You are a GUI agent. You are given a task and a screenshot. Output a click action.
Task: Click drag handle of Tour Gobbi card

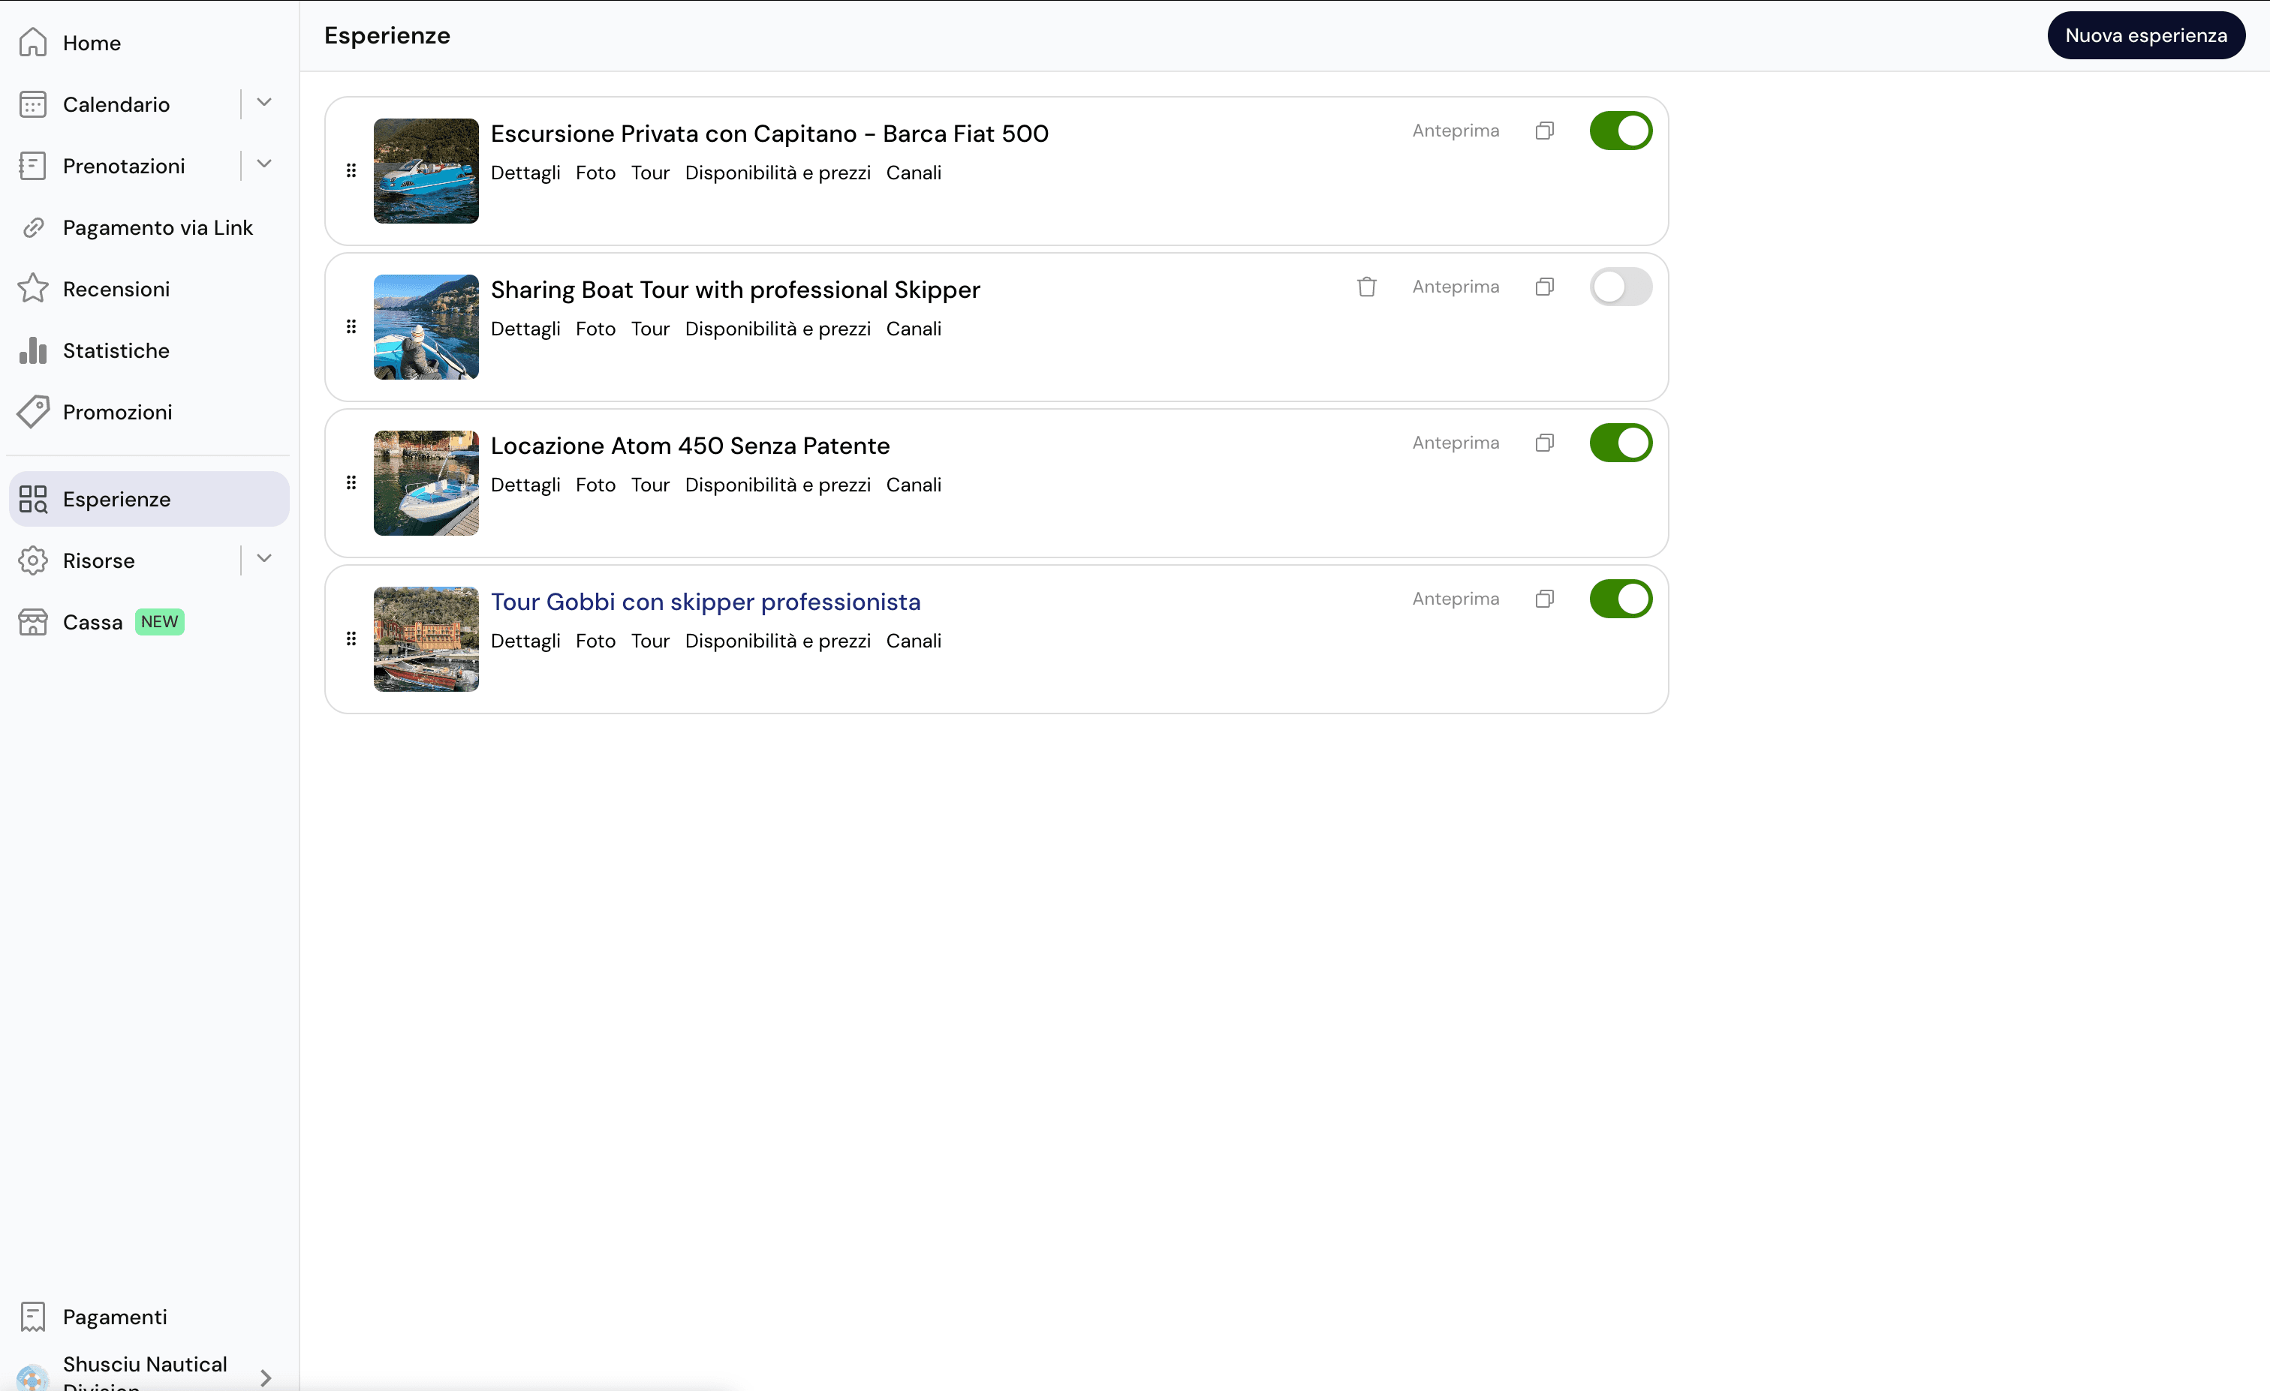pos(351,639)
